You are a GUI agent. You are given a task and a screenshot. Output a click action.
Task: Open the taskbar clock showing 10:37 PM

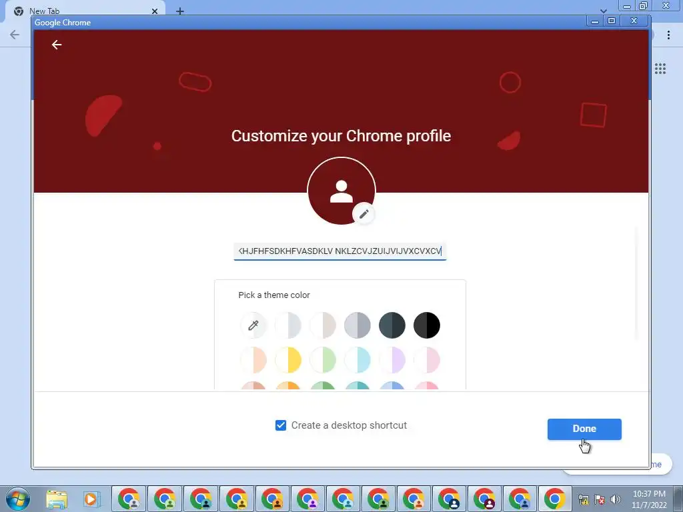(x=649, y=499)
